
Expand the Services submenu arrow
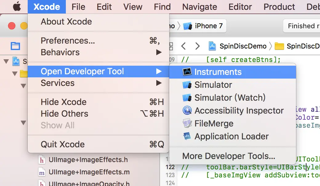point(159,83)
